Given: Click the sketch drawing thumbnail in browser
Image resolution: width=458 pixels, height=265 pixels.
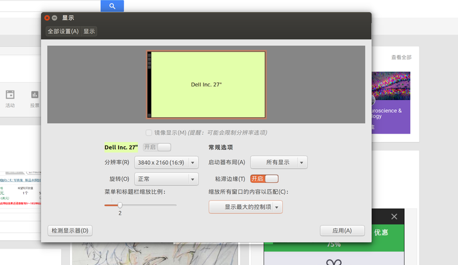Looking at the screenshot, I should point(155,254).
